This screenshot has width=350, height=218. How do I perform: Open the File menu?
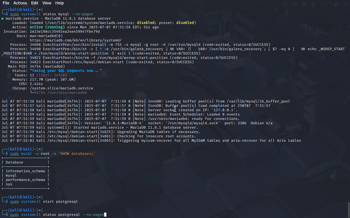pos(6,3)
